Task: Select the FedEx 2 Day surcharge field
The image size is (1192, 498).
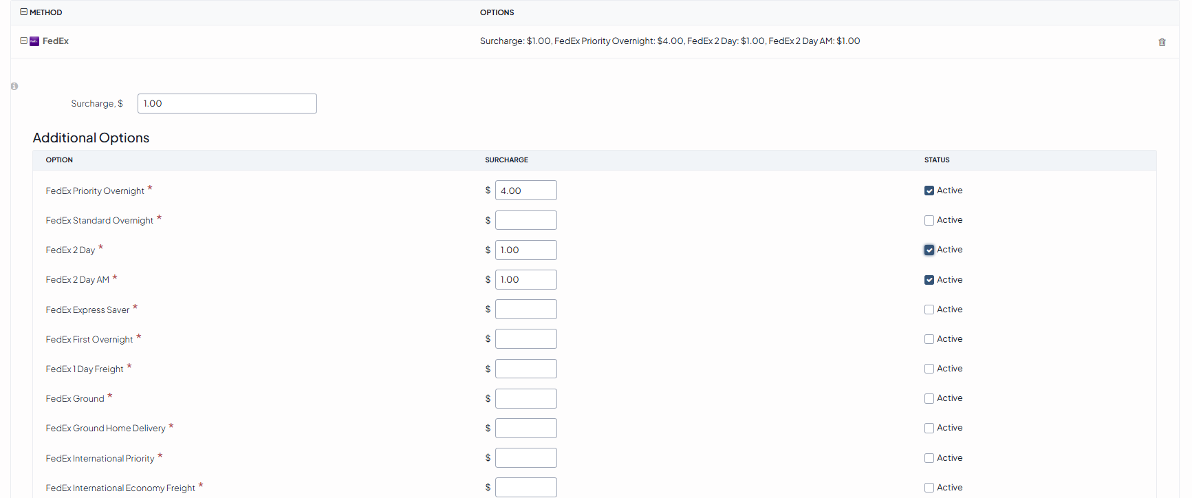Action: click(x=525, y=250)
